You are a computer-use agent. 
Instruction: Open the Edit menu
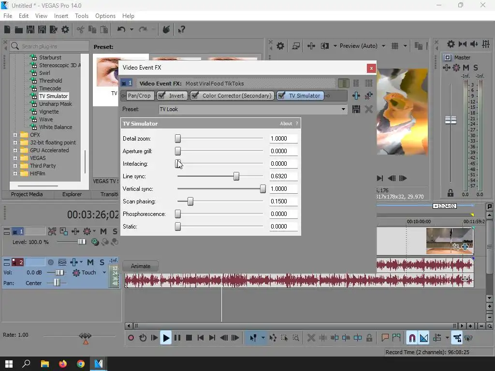click(24, 16)
